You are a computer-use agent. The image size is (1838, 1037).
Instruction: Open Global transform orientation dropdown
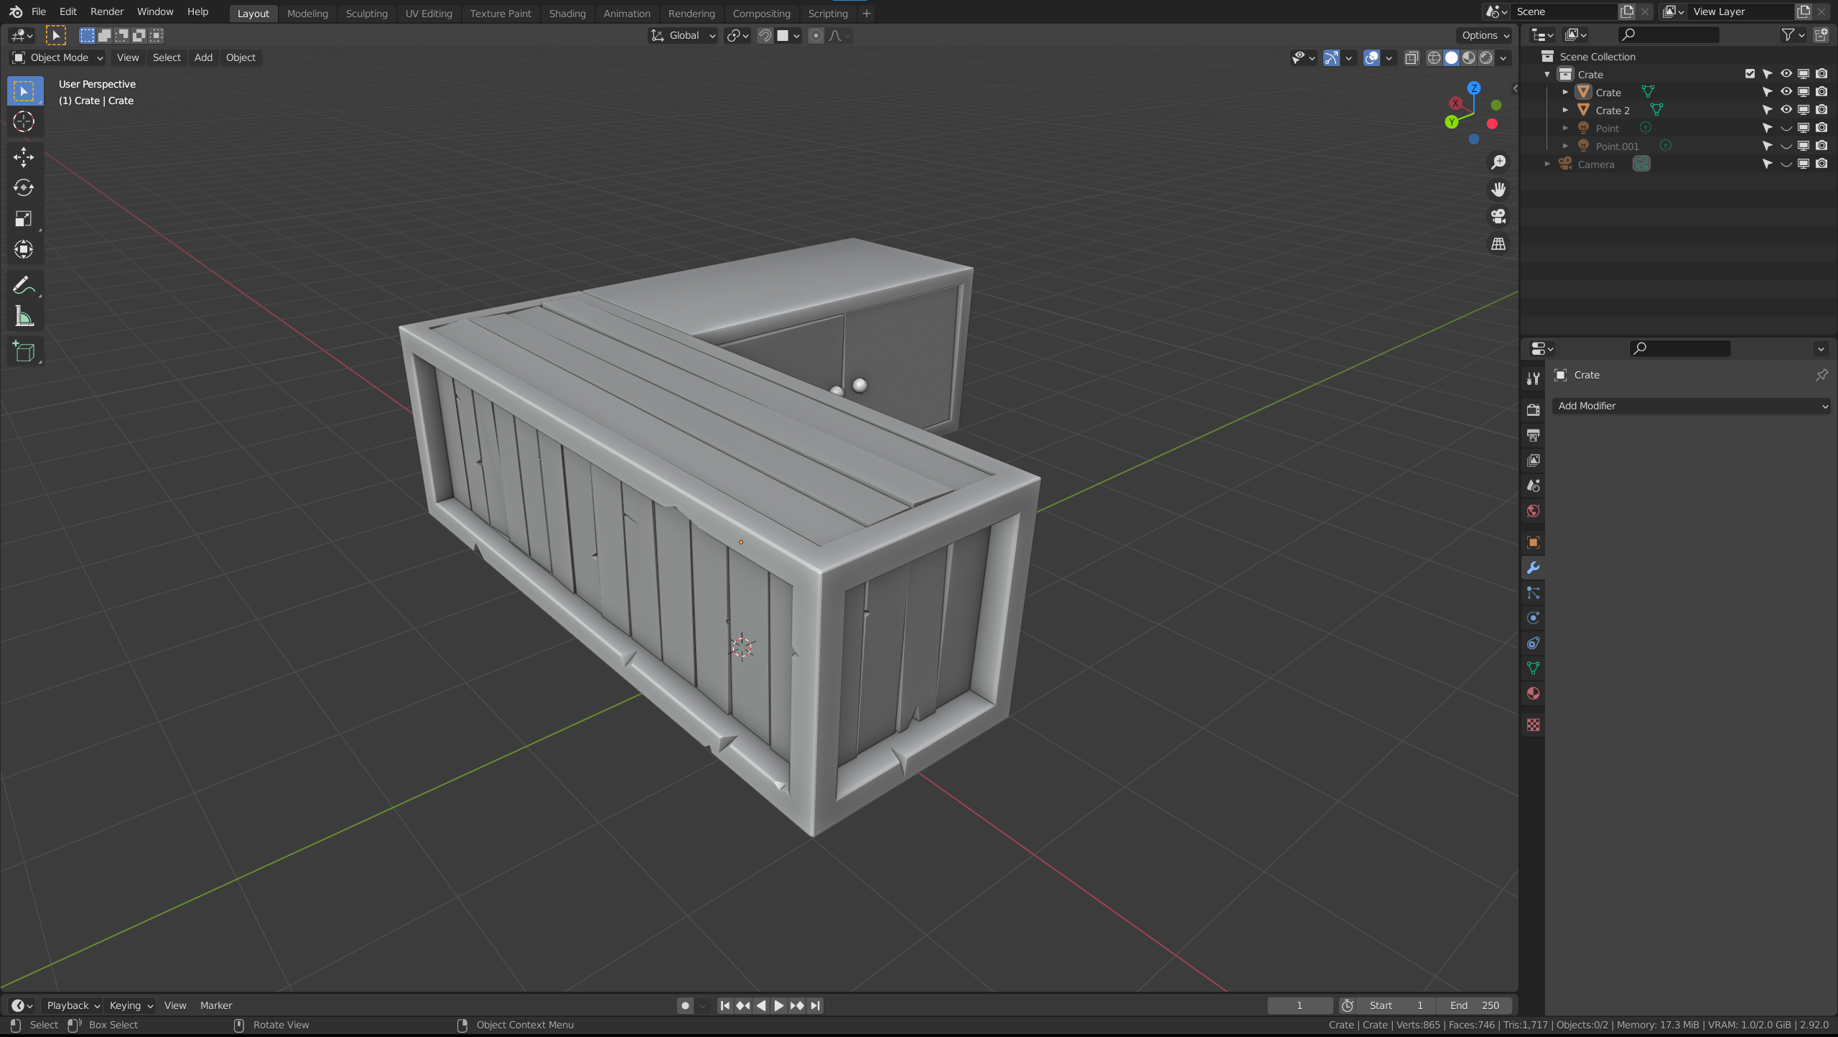(683, 35)
